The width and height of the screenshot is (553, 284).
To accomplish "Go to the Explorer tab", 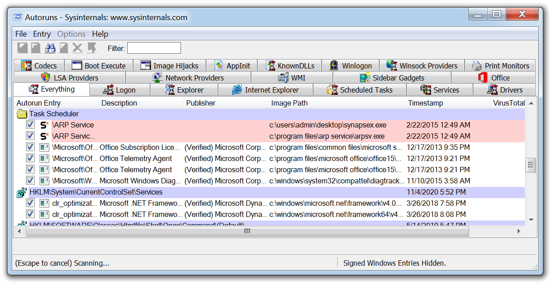I will click(184, 90).
